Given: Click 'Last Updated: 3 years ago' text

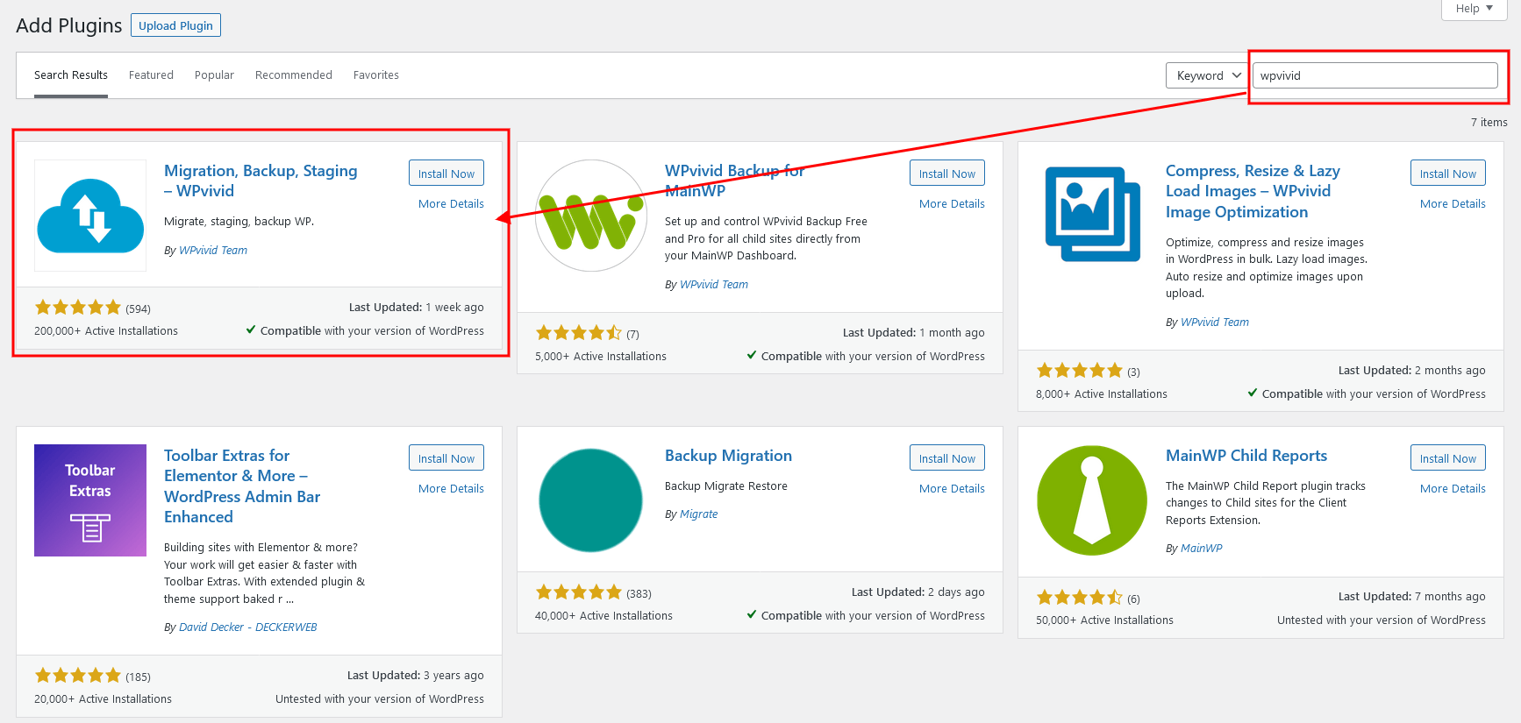Looking at the screenshot, I should tap(416, 676).
